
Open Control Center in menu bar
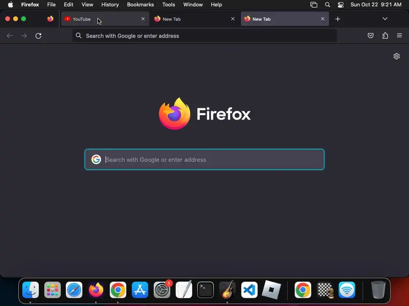[341, 4]
